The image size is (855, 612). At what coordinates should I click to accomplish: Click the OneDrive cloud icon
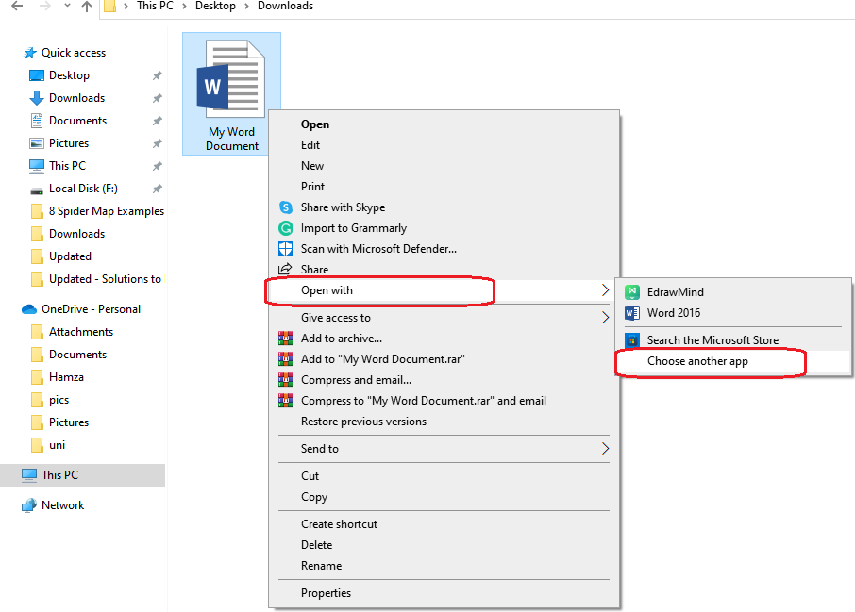tap(29, 309)
